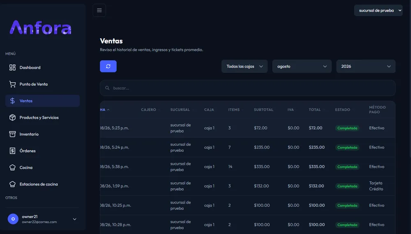Click the search magnifier icon

coord(107,88)
